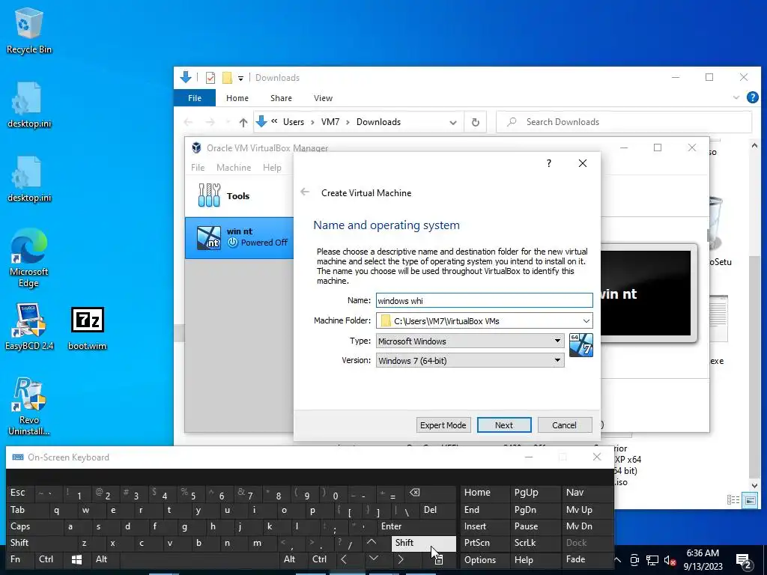This screenshot has width=767, height=575.
Task: Click the Explorer refresh button
Action: pyautogui.click(x=475, y=122)
